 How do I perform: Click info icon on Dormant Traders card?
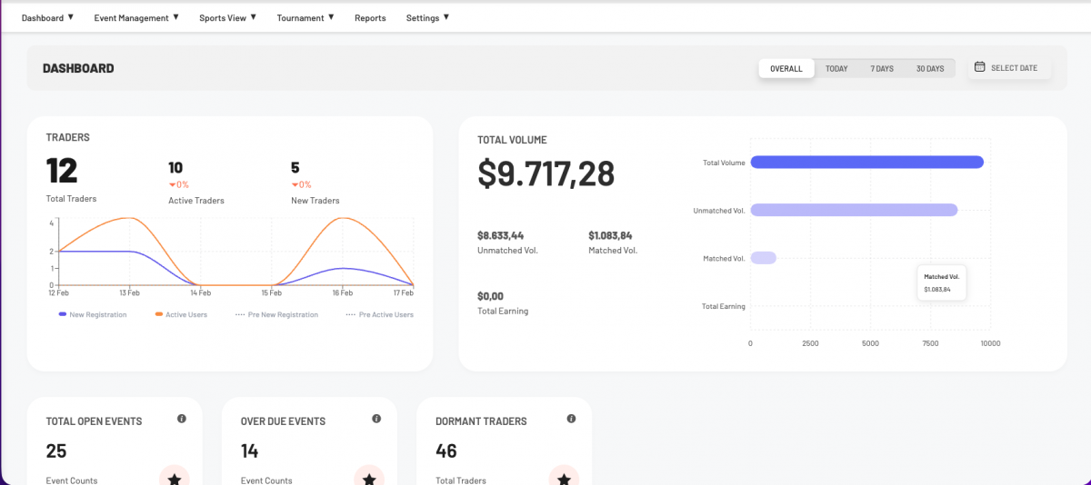point(571,419)
